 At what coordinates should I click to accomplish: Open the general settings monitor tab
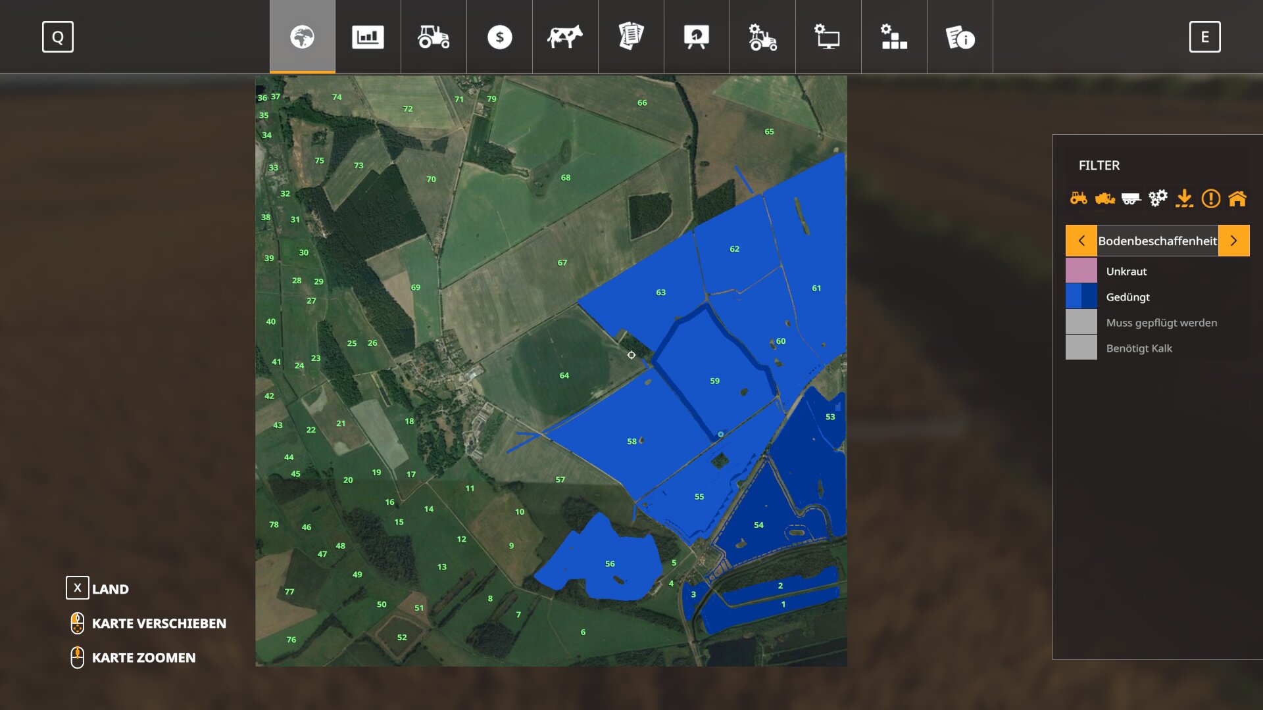click(x=828, y=37)
